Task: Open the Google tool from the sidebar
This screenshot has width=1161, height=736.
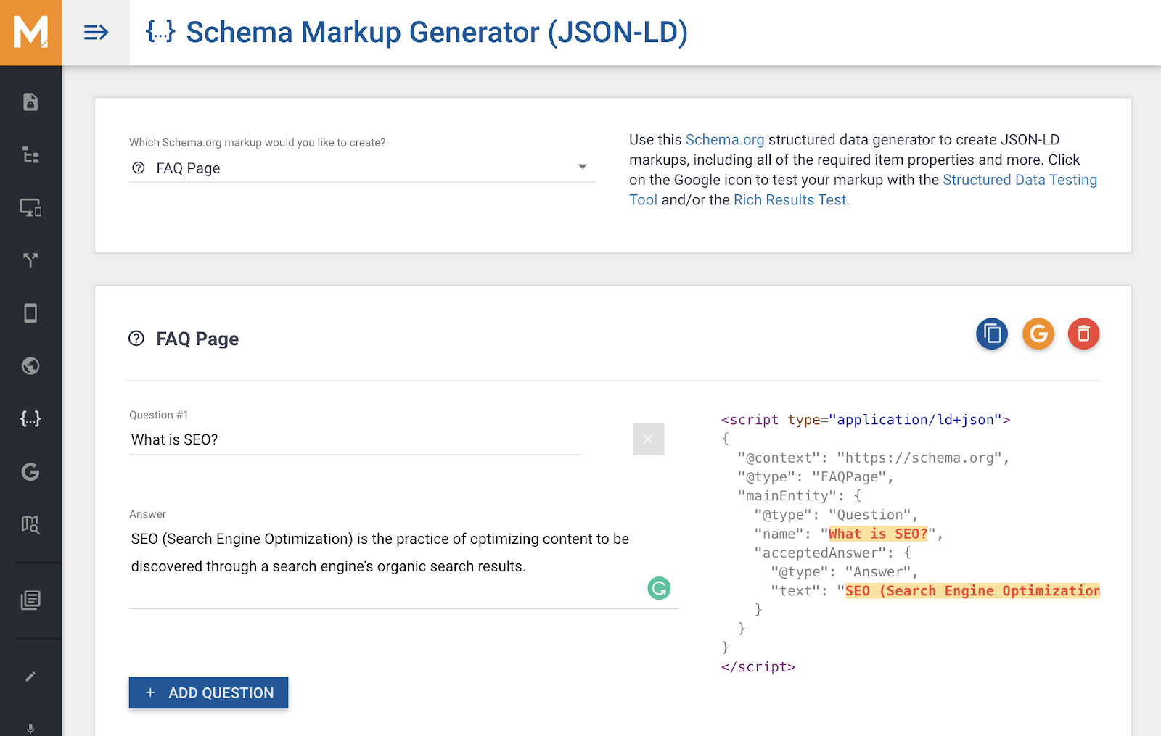Action: [30, 472]
